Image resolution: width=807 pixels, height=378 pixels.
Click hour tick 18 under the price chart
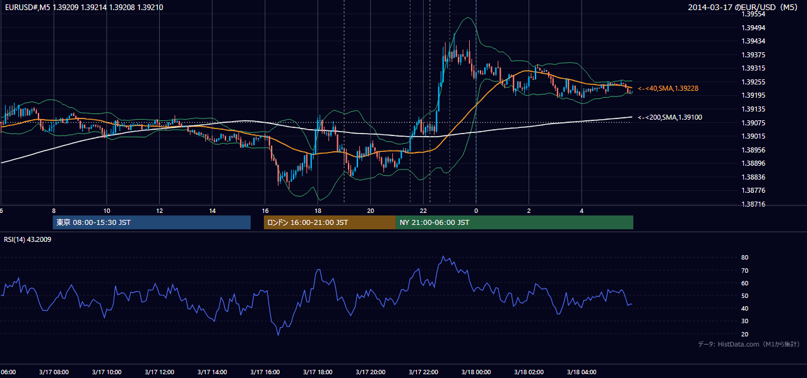pyautogui.click(x=318, y=211)
